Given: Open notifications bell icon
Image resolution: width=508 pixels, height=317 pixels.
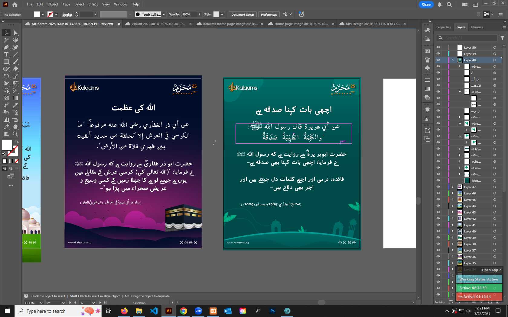Looking at the screenshot, I should [440, 5].
